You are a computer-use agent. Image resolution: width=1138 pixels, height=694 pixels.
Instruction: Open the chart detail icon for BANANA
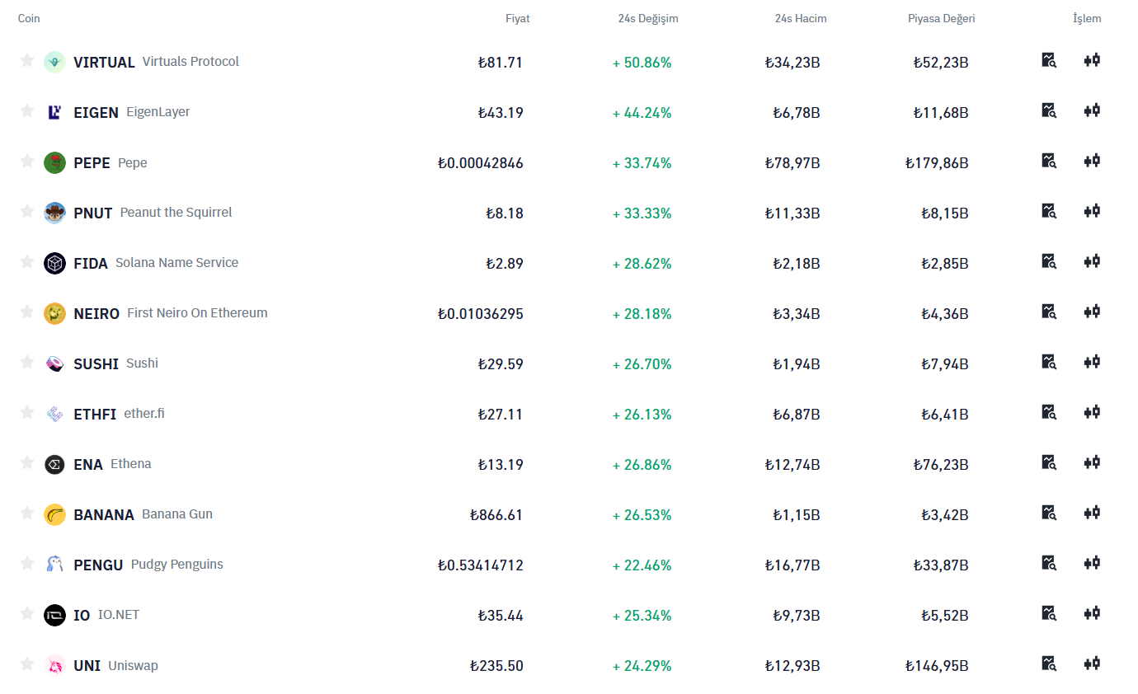[x=1049, y=513]
